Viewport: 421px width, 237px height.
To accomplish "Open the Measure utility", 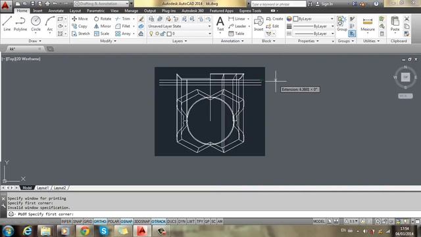I will 368,24.
